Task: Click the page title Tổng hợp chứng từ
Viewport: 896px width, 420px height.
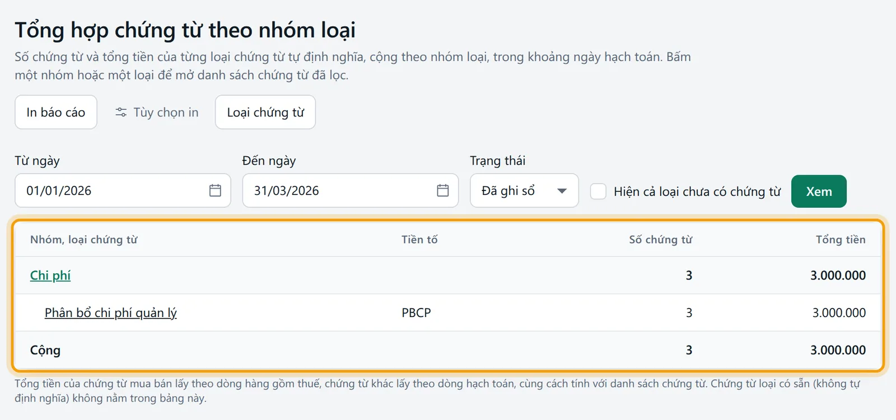Action: click(x=185, y=30)
